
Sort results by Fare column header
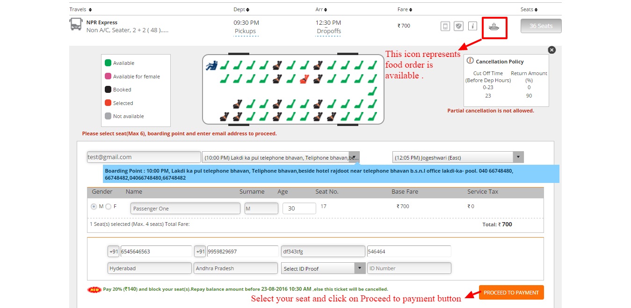(405, 9)
